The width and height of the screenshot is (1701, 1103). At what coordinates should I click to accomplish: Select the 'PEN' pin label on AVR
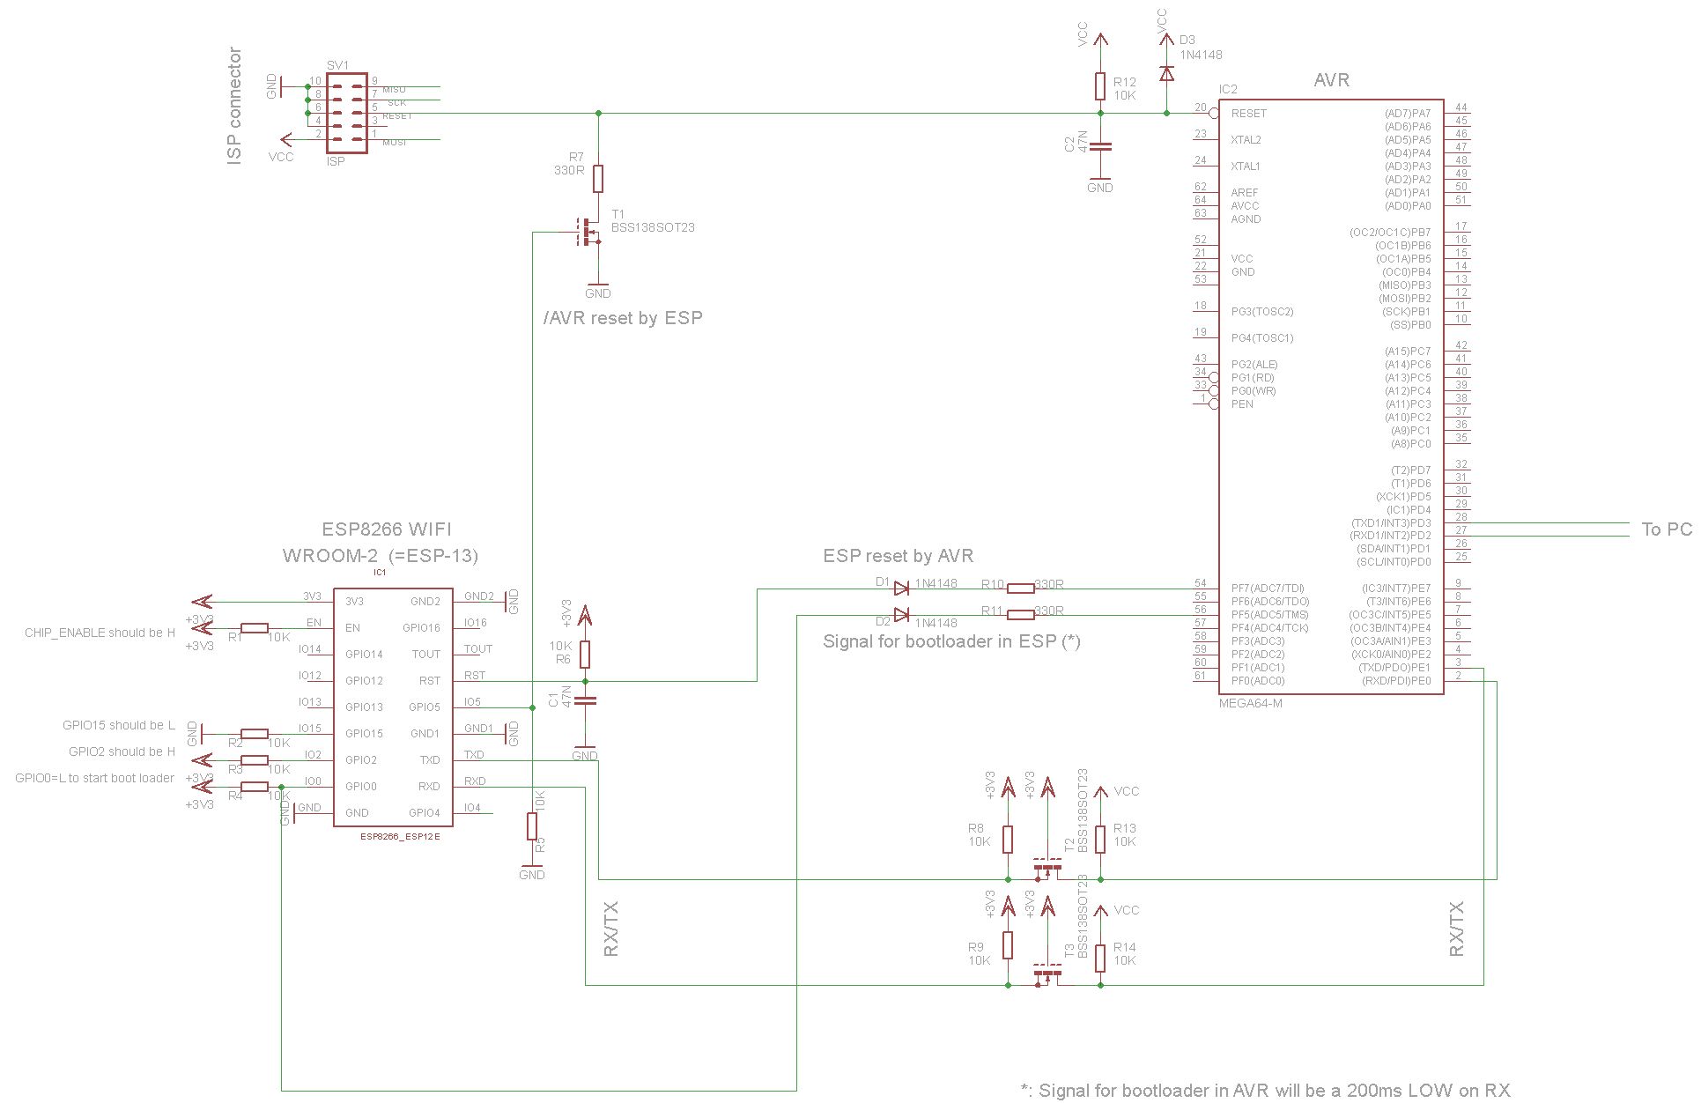click(1242, 404)
